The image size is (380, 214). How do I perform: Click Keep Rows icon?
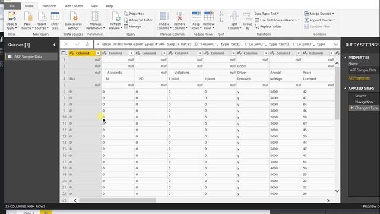(196, 16)
